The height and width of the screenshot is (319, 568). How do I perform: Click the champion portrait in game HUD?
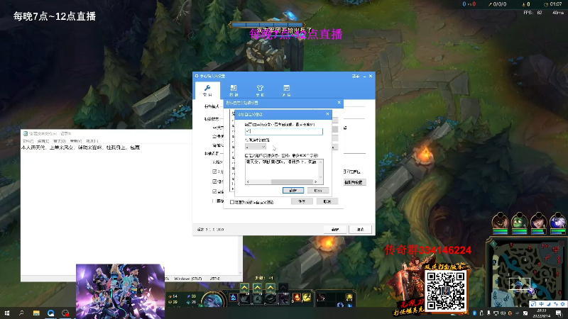[212, 299]
